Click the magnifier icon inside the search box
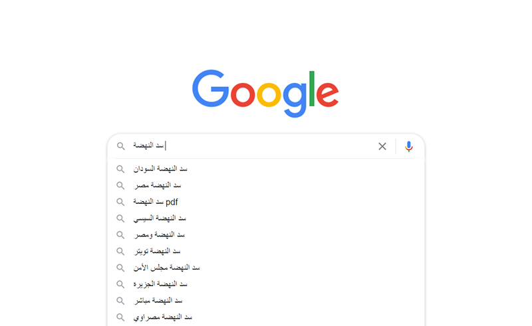This screenshot has width=532, height=326. pyautogui.click(x=121, y=146)
